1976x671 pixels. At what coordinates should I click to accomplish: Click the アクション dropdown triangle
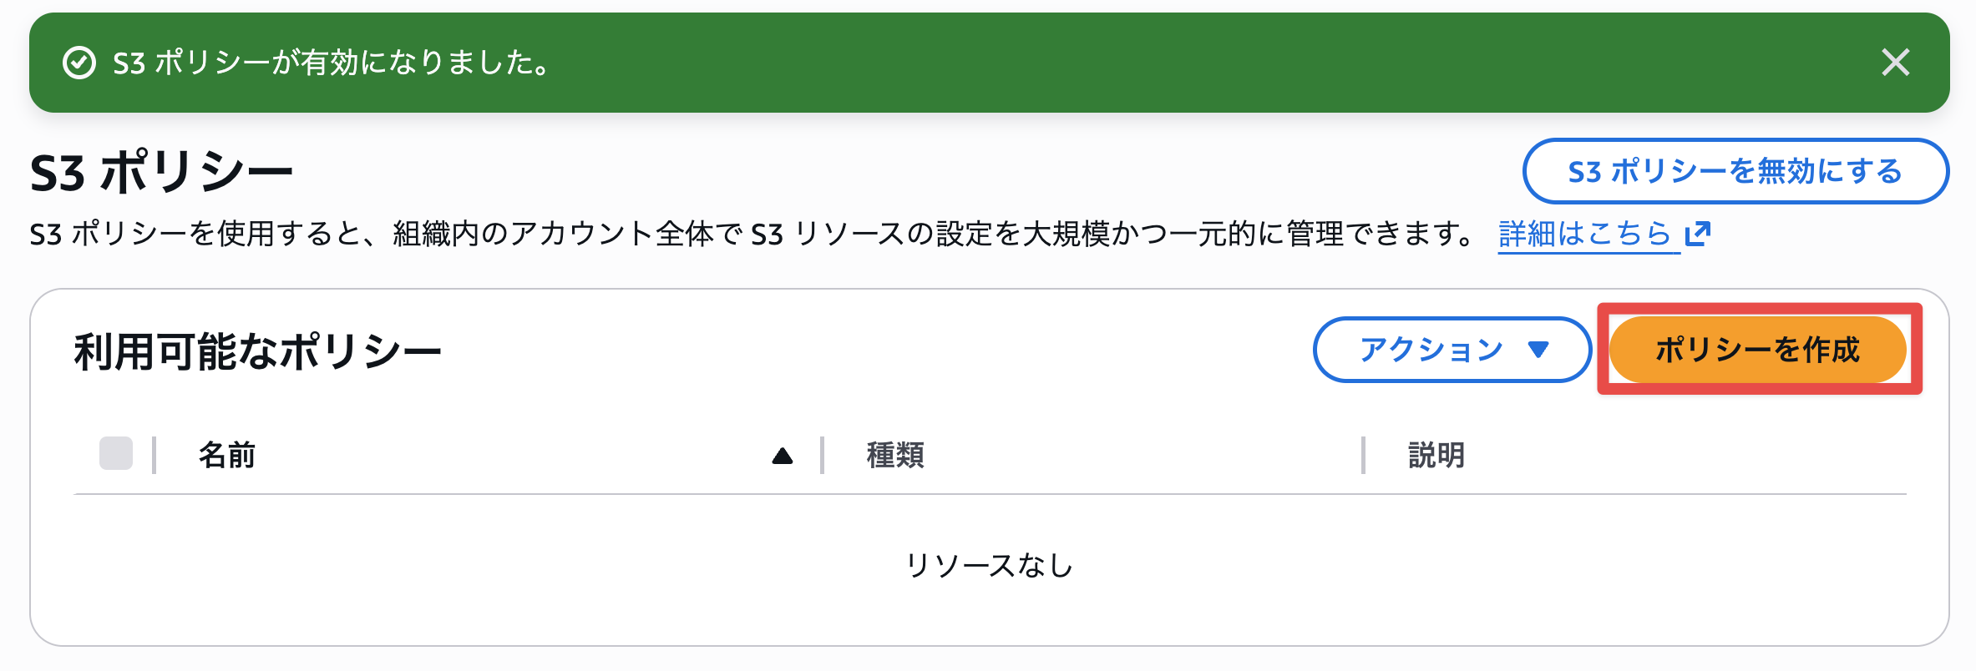pyautogui.click(x=1538, y=350)
